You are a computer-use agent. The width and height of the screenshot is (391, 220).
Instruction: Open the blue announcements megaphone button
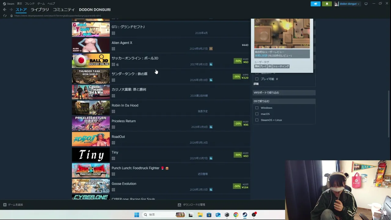click(x=316, y=4)
